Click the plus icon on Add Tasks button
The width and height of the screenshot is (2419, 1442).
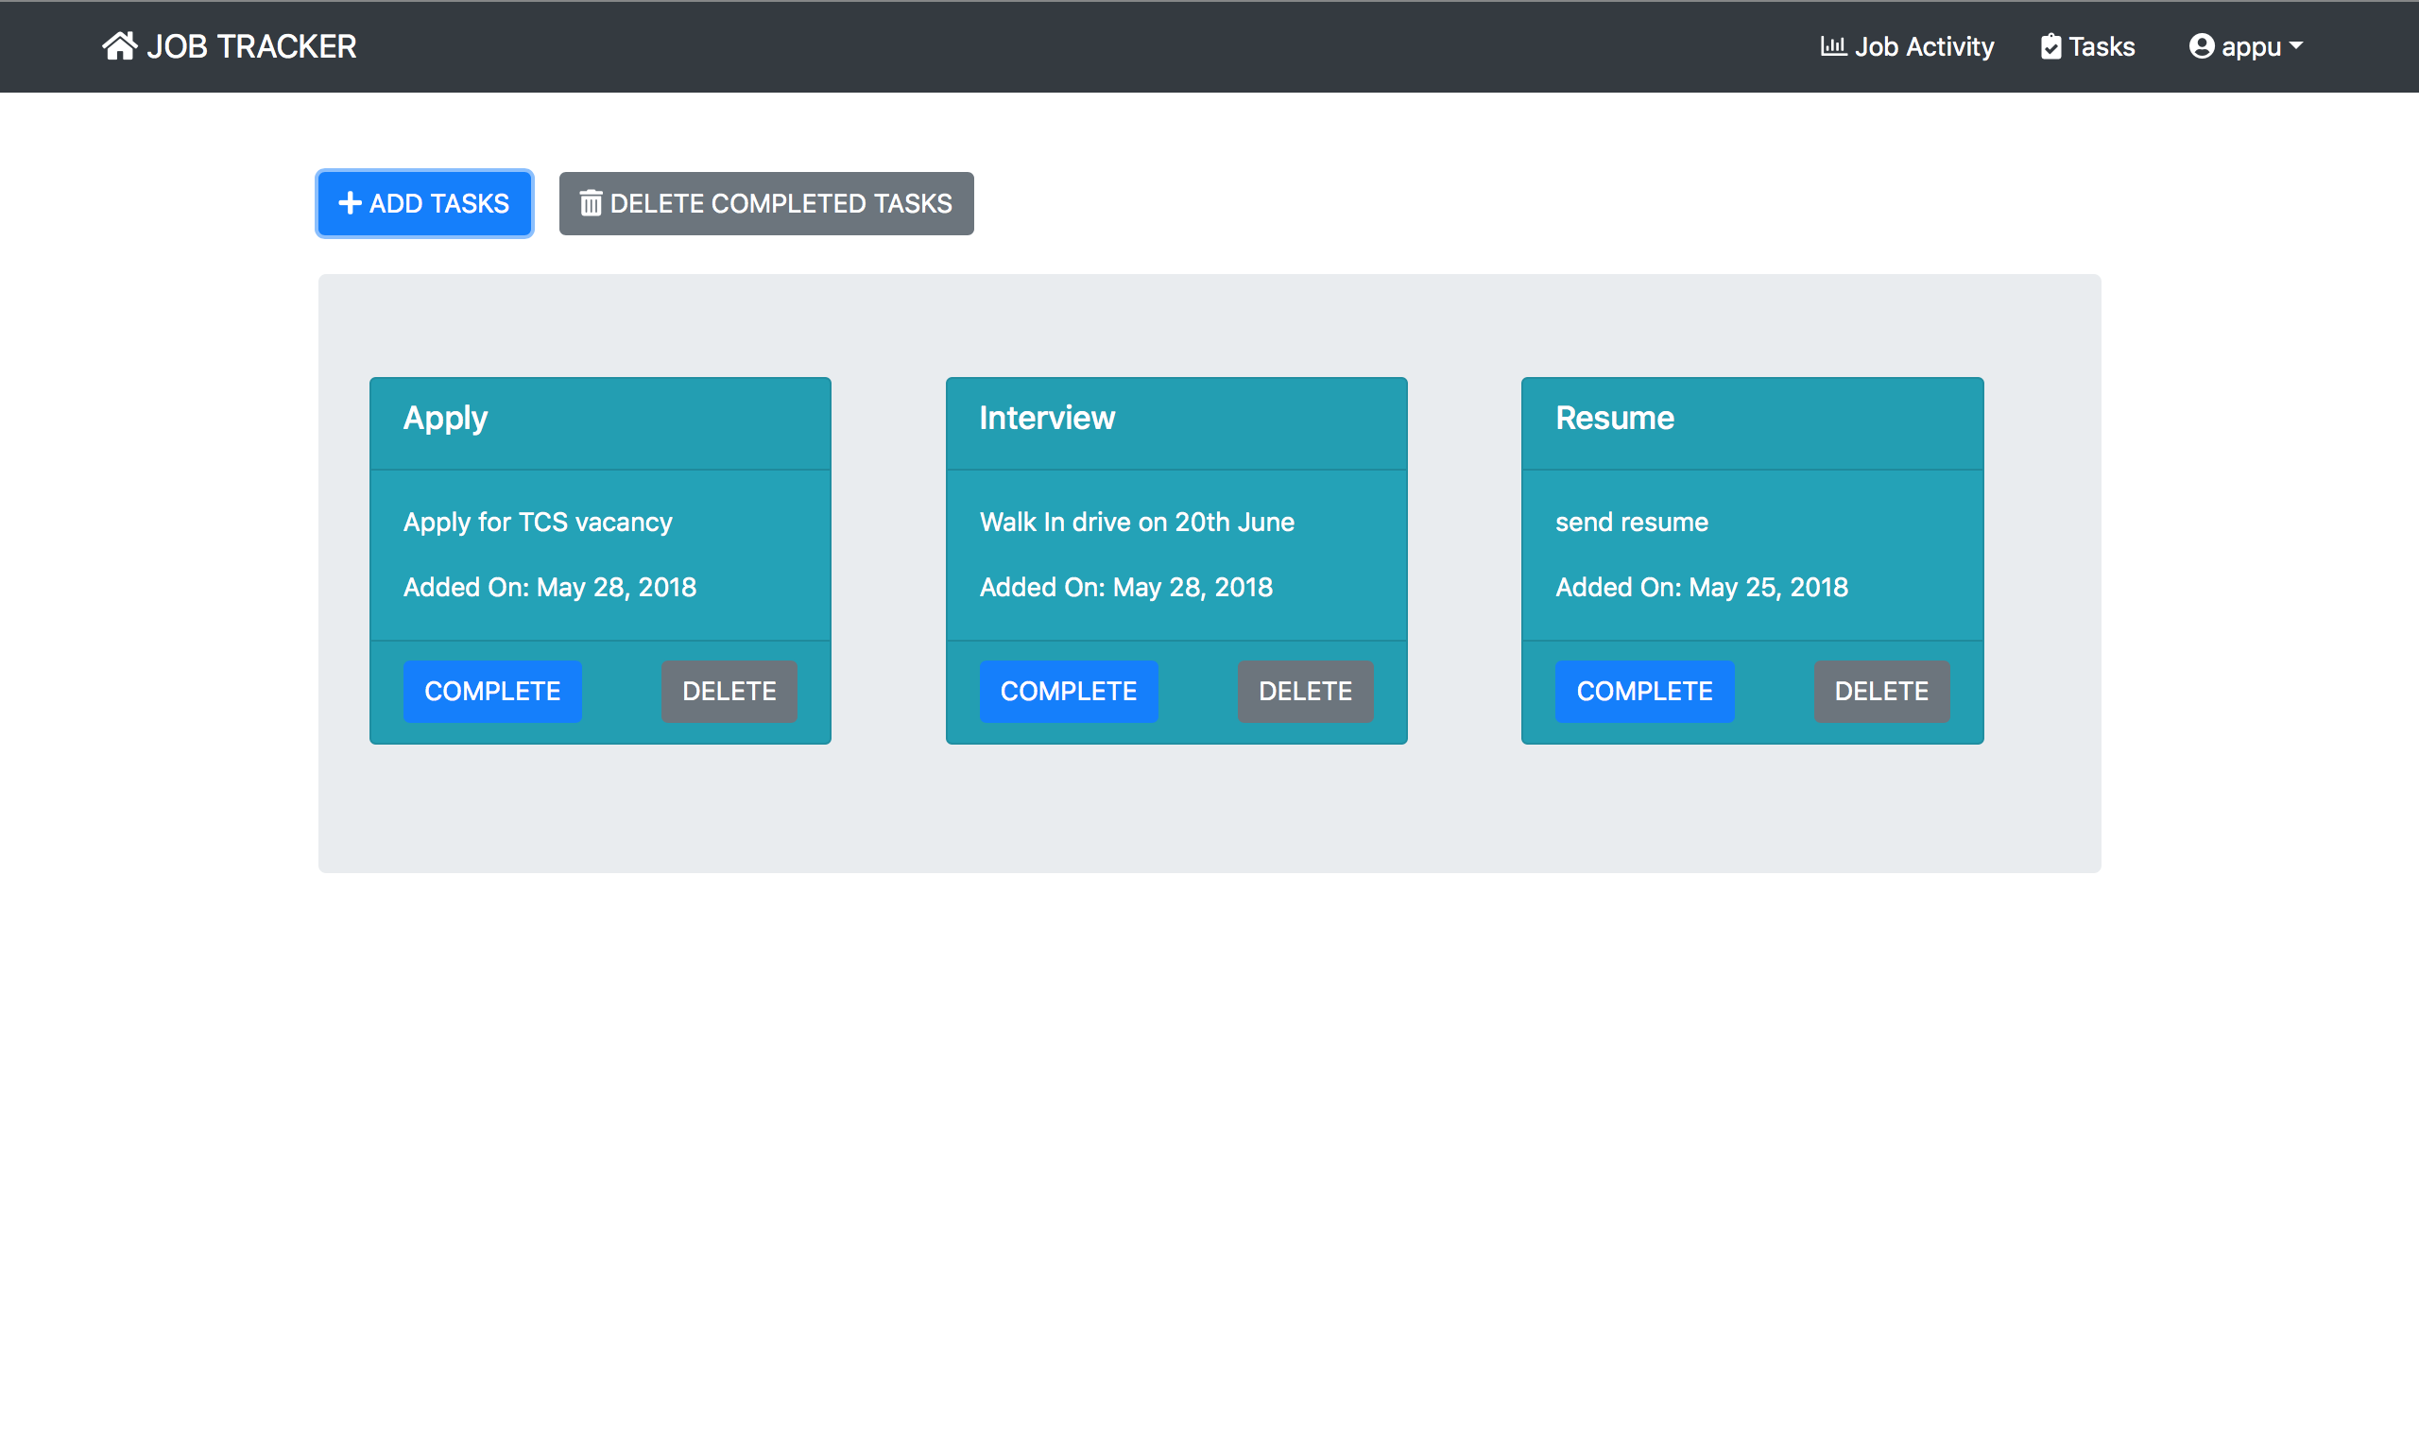click(350, 203)
